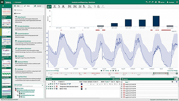Open the Temperature Samples dropdown

(91, 84)
